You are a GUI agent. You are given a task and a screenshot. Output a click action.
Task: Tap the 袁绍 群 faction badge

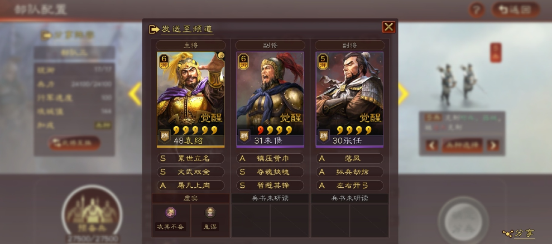coord(165,135)
